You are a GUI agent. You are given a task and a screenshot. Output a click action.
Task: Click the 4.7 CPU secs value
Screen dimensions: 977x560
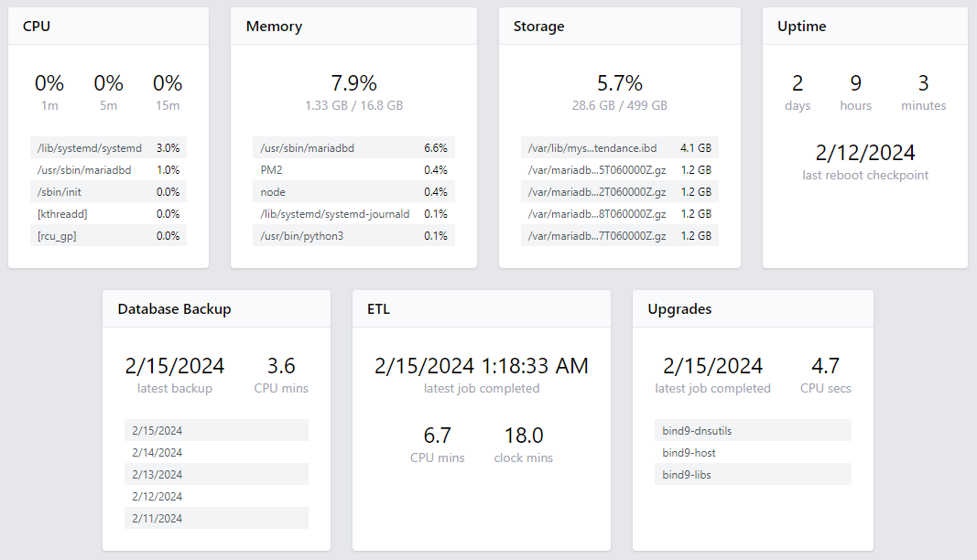click(x=826, y=366)
